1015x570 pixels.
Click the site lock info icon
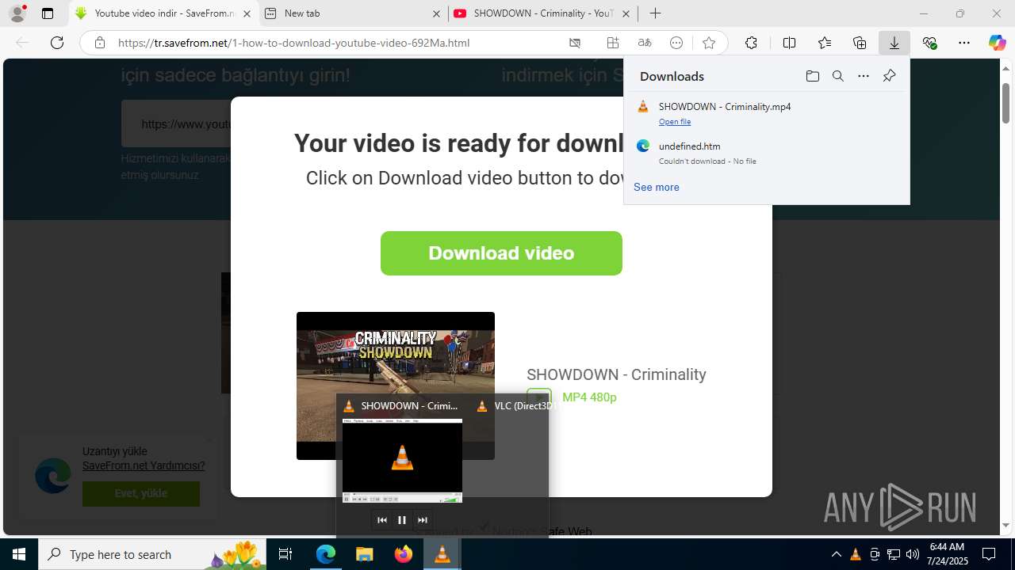[x=100, y=43]
